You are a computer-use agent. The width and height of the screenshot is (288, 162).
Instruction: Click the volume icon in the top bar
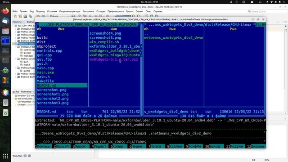[276, 2]
